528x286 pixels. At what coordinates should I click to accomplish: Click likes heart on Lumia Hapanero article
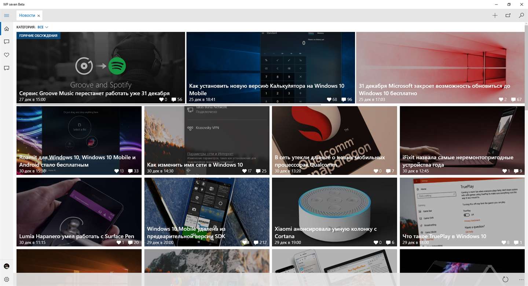[119, 242]
